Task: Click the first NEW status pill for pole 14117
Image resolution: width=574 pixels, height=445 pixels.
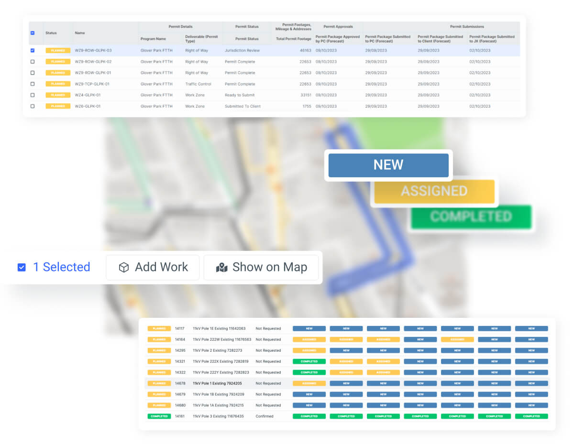Action: coord(309,328)
